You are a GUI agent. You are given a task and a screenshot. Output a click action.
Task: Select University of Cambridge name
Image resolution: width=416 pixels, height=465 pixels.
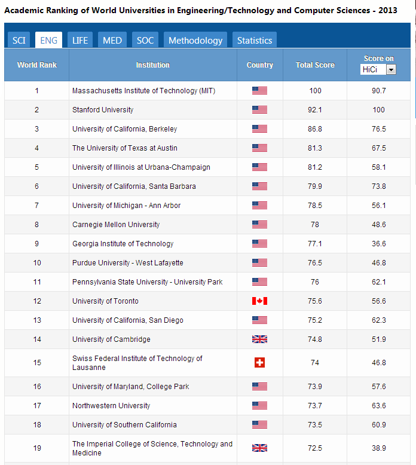tap(111, 339)
